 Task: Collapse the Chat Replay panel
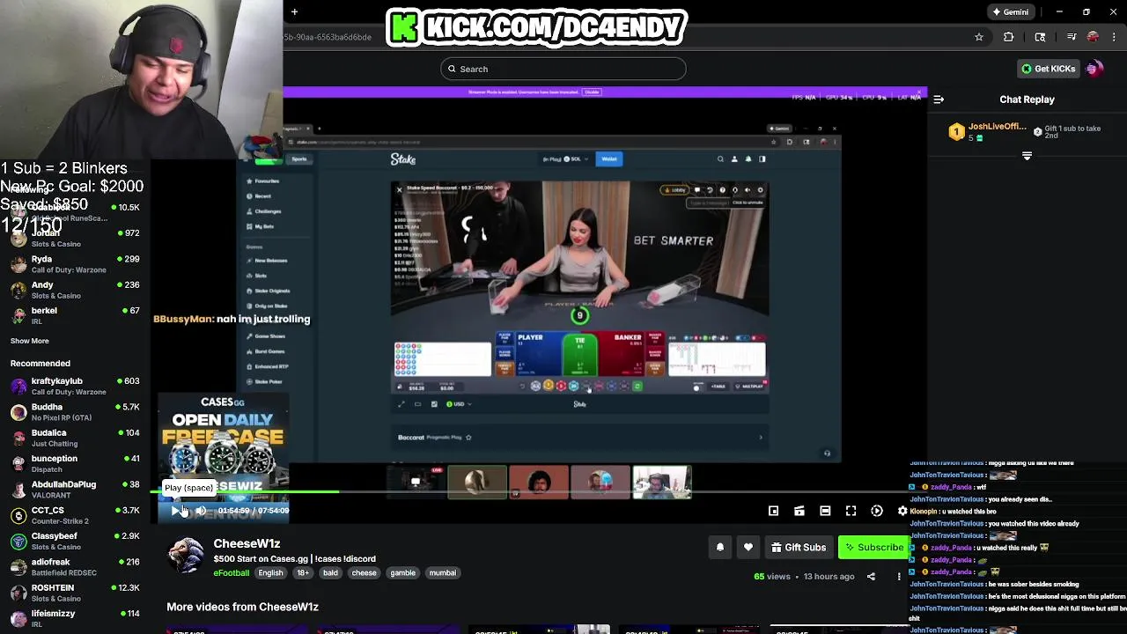(x=939, y=100)
